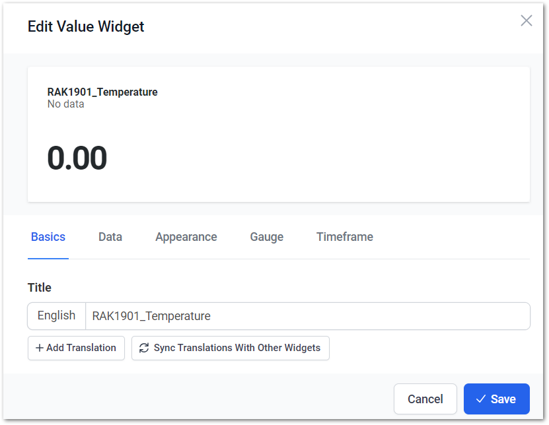Click the circular sync arrows icon
Image resolution: width=549 pixels, height=425 pixels.
pyautogui.click(x=144, y=348)
